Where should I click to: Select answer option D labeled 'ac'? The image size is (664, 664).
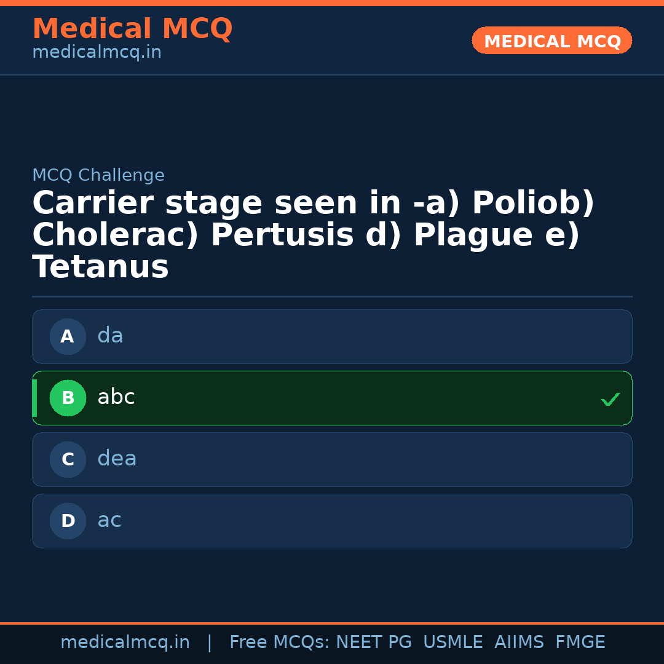point(332,521)
